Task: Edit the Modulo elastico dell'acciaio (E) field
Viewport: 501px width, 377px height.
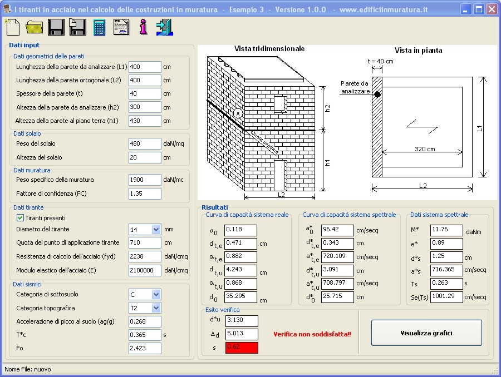Action: (x=145, y=270)
